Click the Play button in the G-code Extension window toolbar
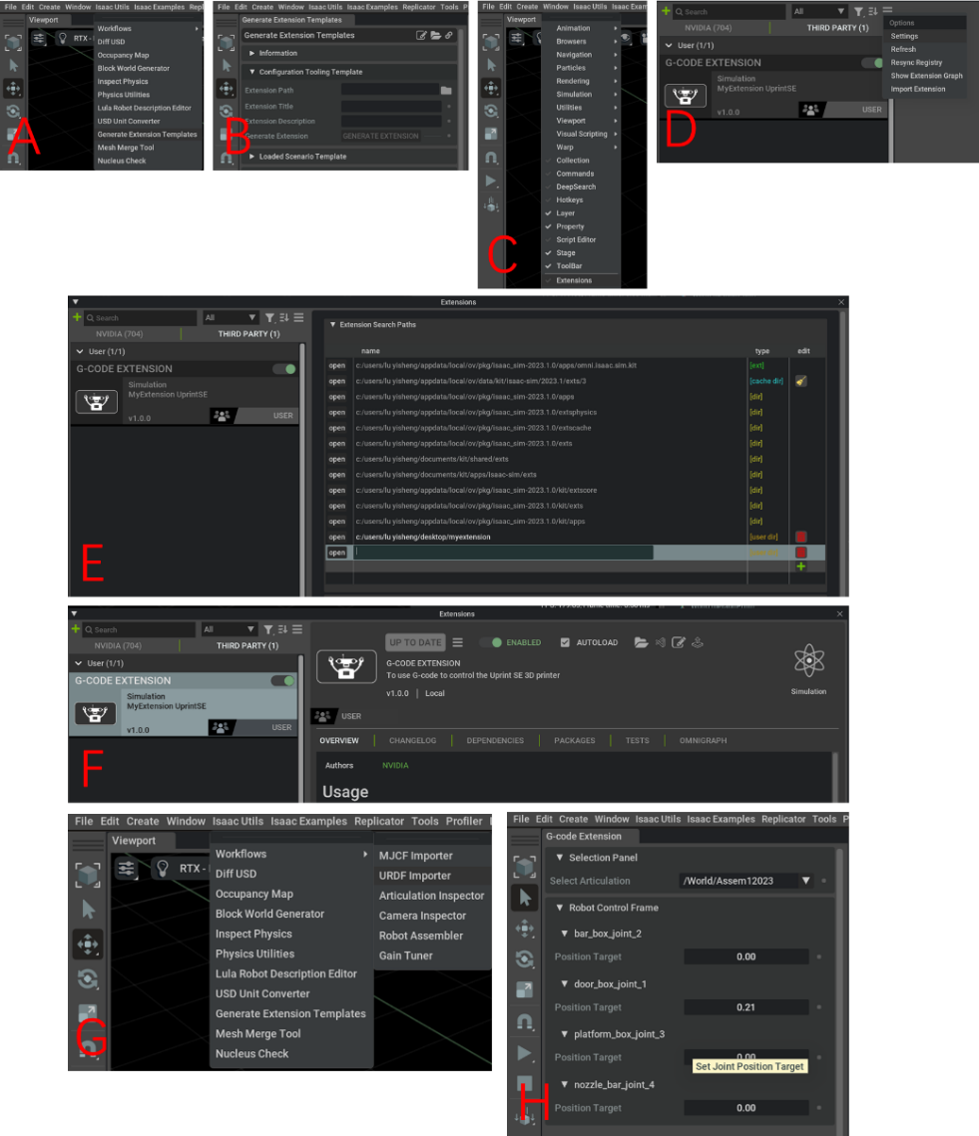Screen dimensions: 979x1136 pyautogui.click(x=524, y=1052)
